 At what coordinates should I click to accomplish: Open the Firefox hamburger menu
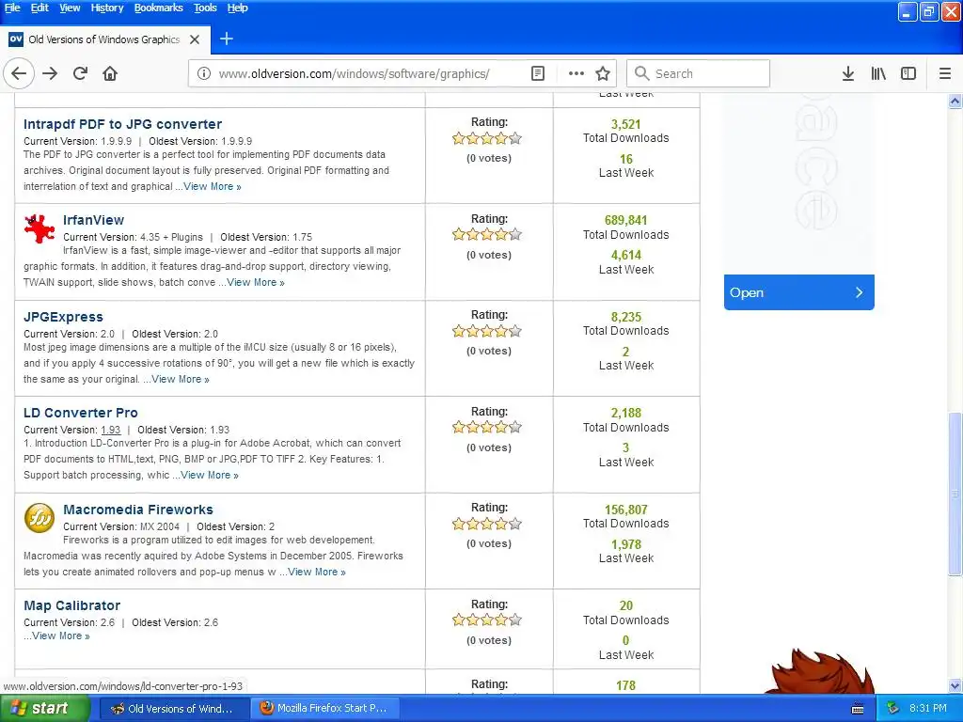(945, 73)
